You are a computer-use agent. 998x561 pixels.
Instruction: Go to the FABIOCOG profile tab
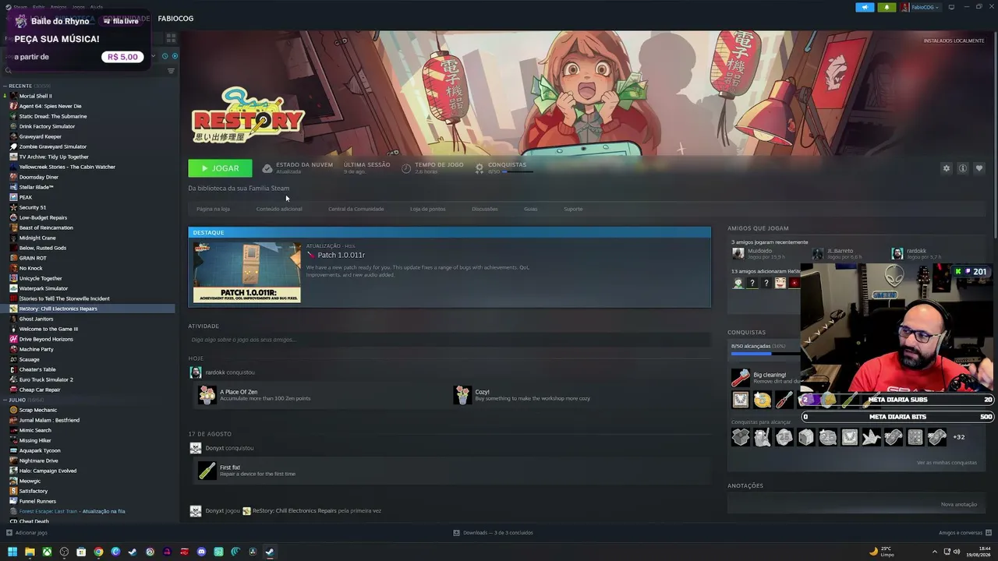point(175,18)
